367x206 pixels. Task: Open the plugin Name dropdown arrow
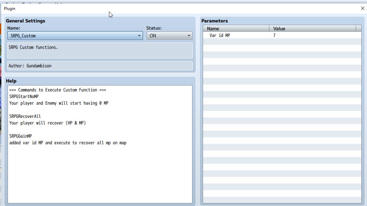pos(139,36)
